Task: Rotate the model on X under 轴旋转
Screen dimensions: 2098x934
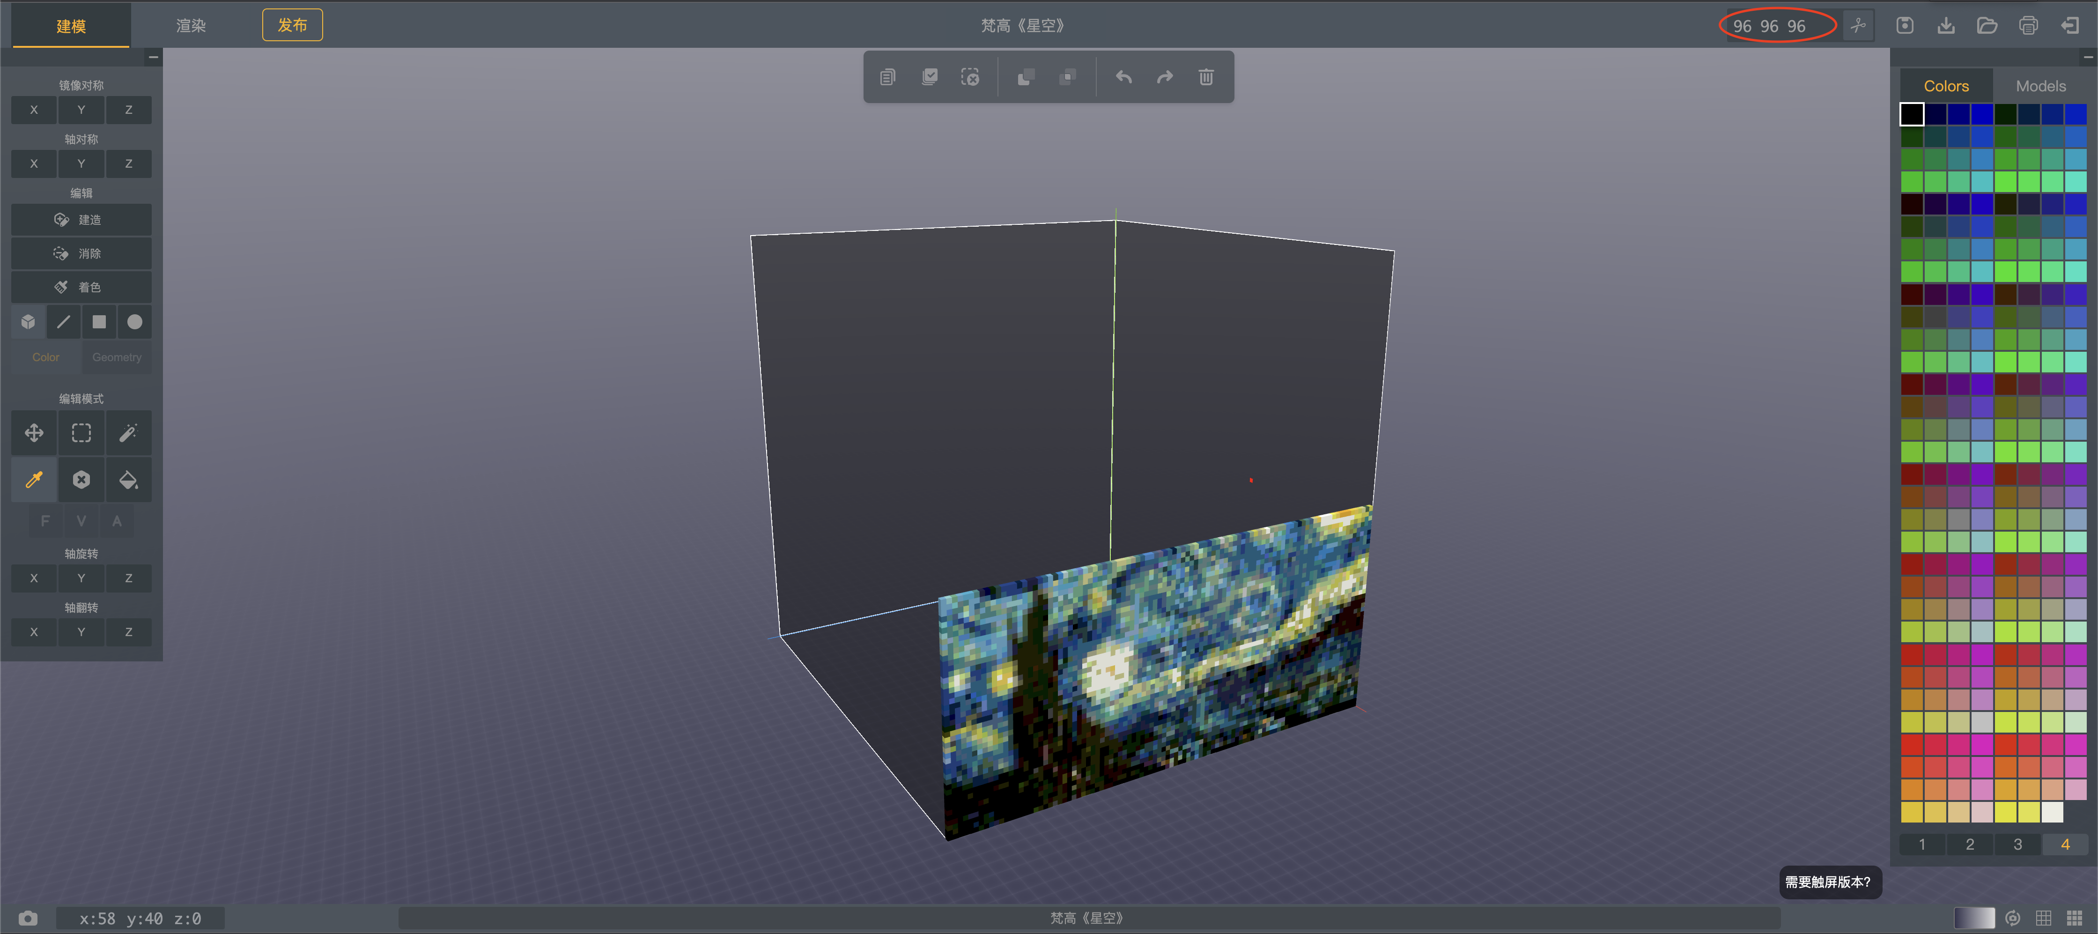Action: (34, 578)
